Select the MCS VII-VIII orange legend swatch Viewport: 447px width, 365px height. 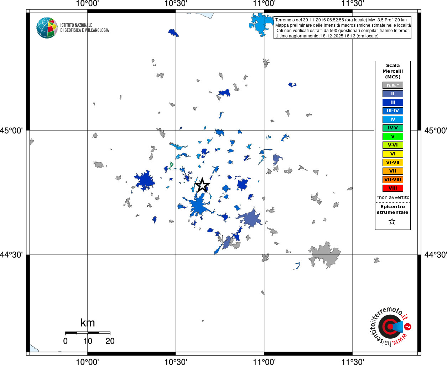tap(393, 180)
